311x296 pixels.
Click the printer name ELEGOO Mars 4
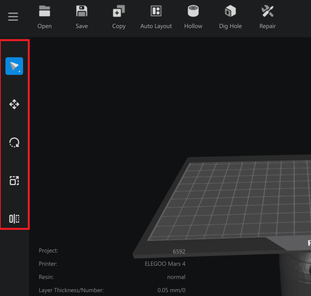165,264
